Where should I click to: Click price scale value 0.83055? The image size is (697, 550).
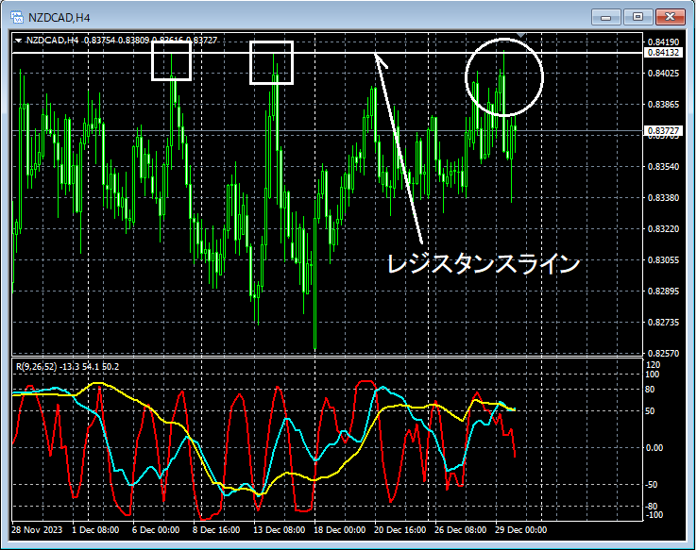click(x=664, y=260)
